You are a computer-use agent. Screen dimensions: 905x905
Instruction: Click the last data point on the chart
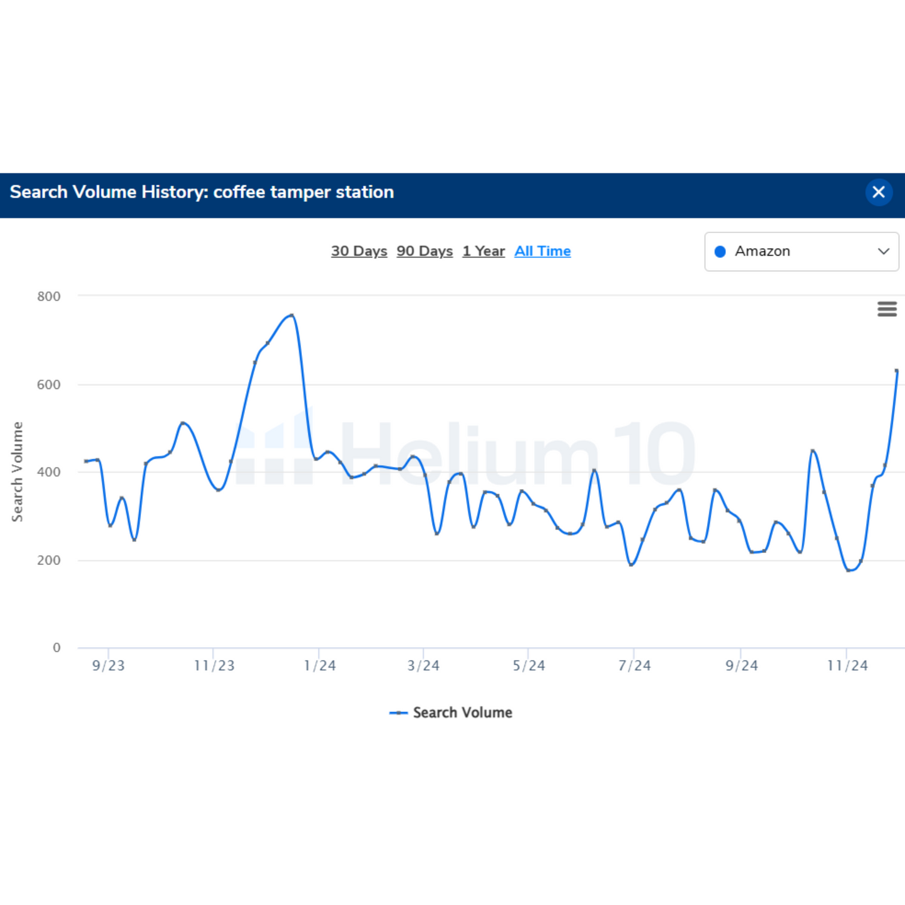(897, 371)
